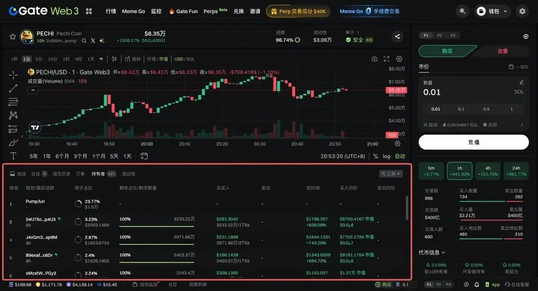This screenshot has height=291, width=538.
Task: Collapse the drawing toolbar arrow
Action: [x=22, y=137]
